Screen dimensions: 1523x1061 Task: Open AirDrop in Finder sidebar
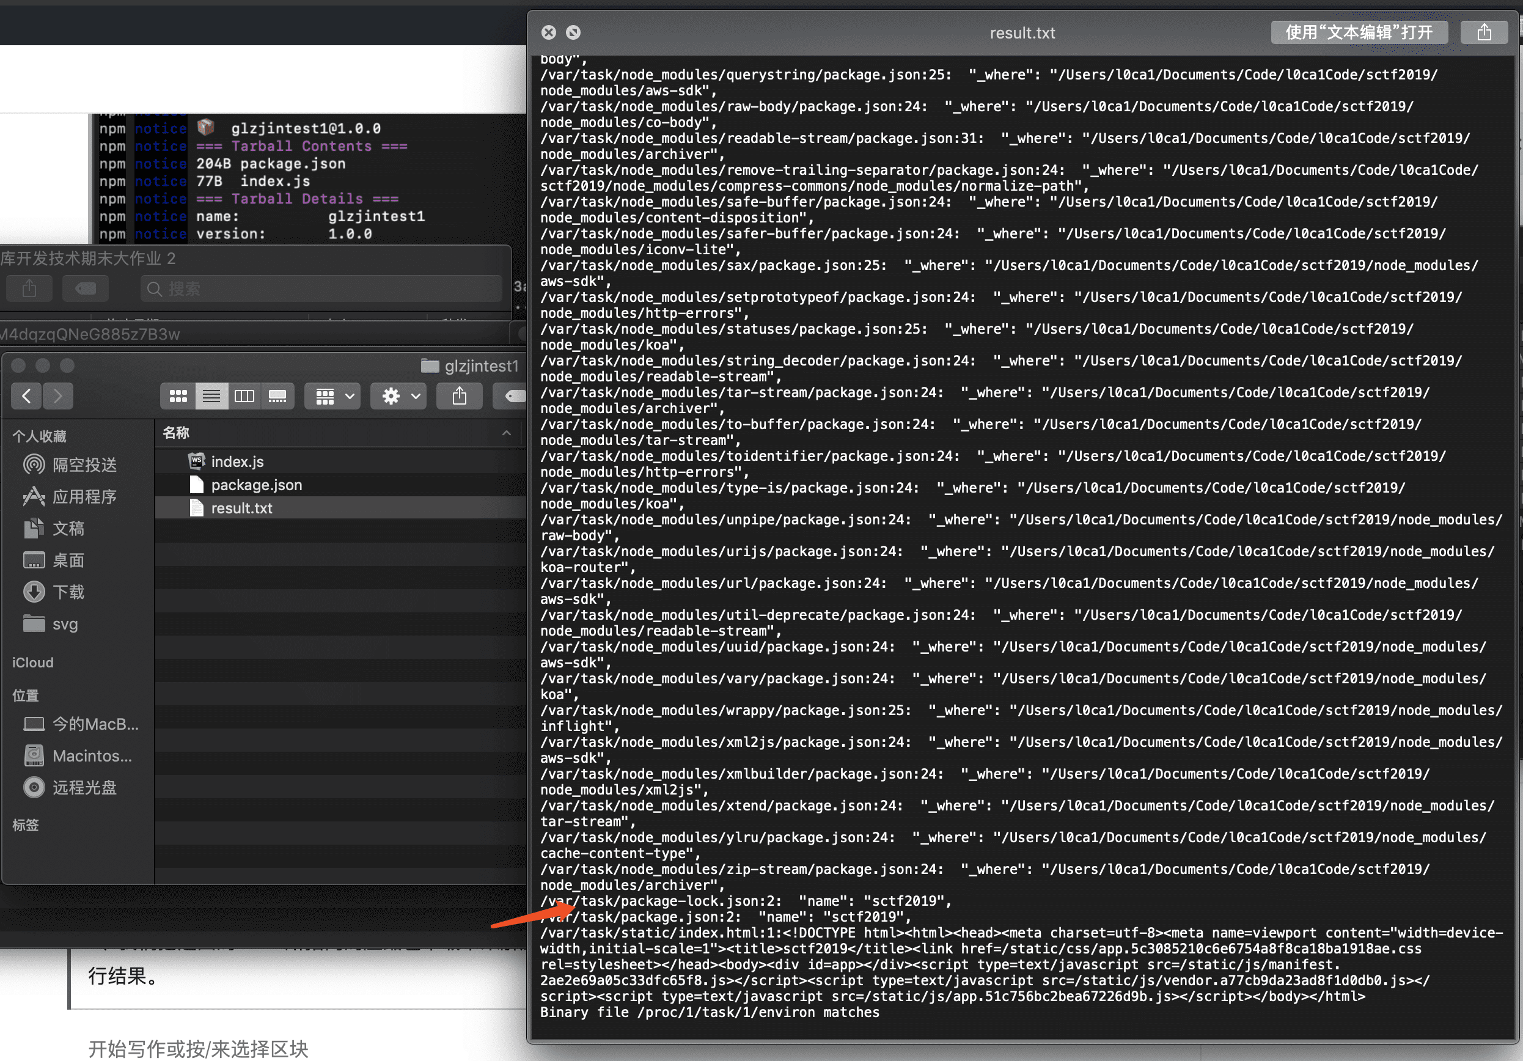click(x=84, y=464)
